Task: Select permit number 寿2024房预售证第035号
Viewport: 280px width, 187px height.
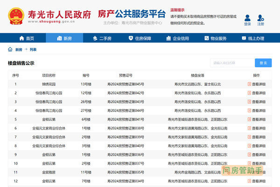Action: [x=126, y=172]
